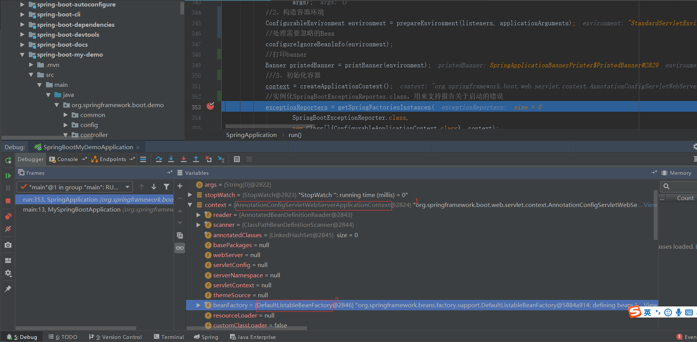Select the common package
The height and width of the screenshot is (342, 697).
(x=93, y=115)
